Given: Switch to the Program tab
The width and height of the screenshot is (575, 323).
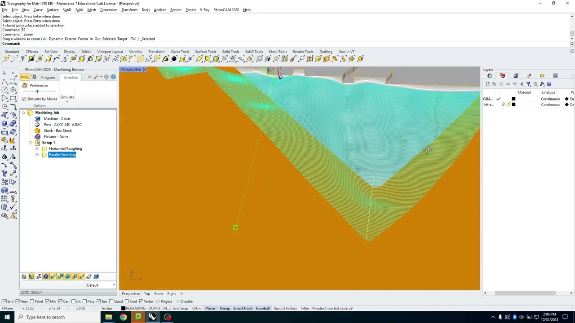Looking at the screenshot, I should click(x=48, y=77).
